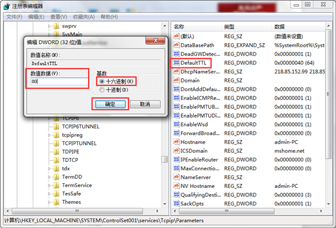The height and width of the screenshot is (228, 336).
Task: Expand the tdx tree node
Action: 49,169
